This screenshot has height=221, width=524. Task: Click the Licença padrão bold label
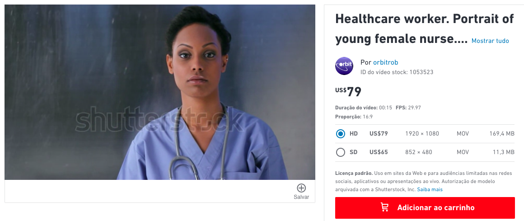point(354,173)
